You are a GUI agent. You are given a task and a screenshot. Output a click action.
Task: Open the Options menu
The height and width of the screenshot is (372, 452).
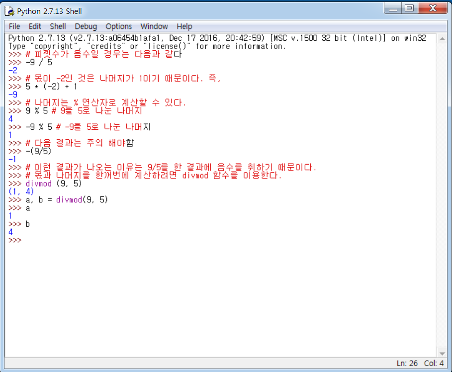[x=118, y=26]
